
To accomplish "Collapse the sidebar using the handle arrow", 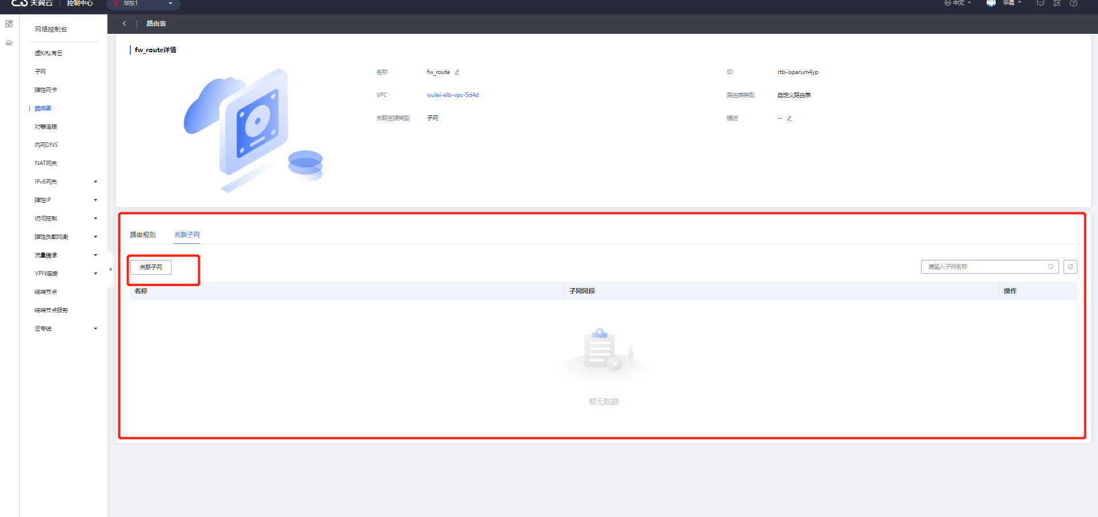I will (110, 269).
